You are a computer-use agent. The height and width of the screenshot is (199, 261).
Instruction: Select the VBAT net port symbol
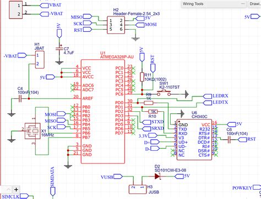pos(44,5)
